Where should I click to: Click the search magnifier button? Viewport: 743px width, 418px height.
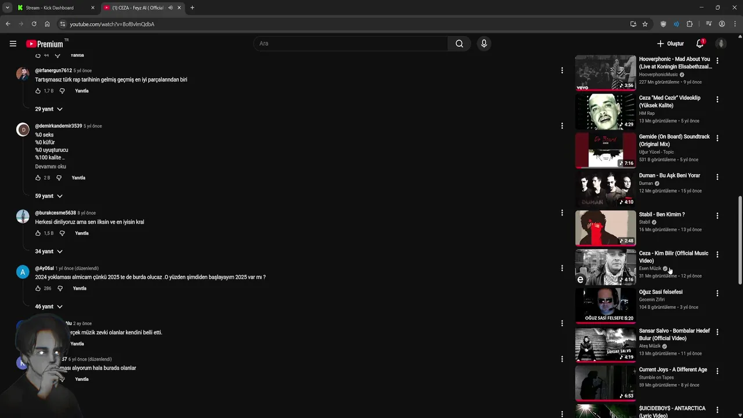tap(459, 44)
